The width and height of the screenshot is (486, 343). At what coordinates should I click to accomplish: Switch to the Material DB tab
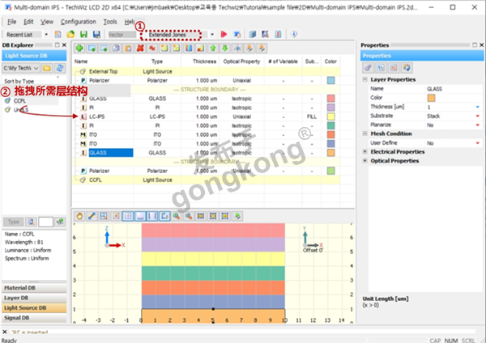pos(34,288)
